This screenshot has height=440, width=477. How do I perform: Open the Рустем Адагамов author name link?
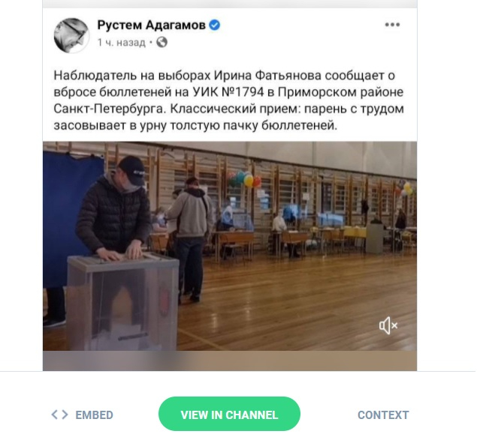(x=151, y=25)
